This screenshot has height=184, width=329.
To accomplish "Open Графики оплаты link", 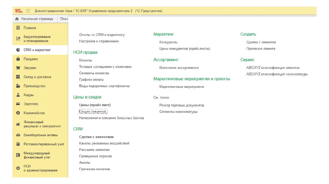I will pos(91,79).
